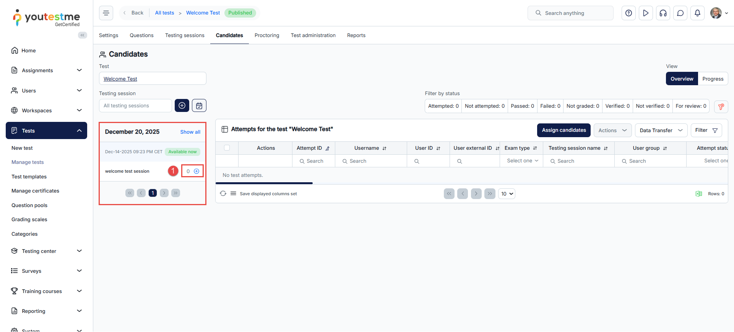Switch the view to Progress
This screenshot has width=734, height=332.
713,79
